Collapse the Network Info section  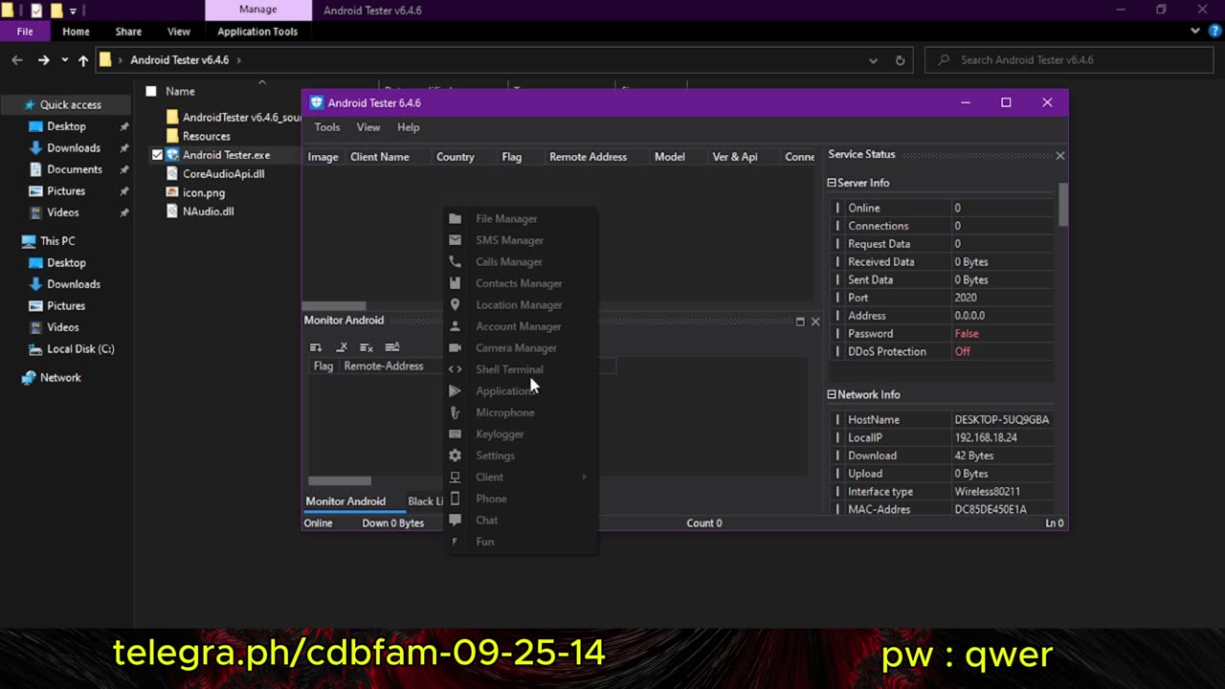pos(832,394)
